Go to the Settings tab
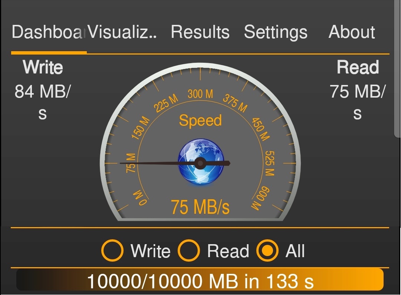 pyautogui.click(x=276, y=32)
